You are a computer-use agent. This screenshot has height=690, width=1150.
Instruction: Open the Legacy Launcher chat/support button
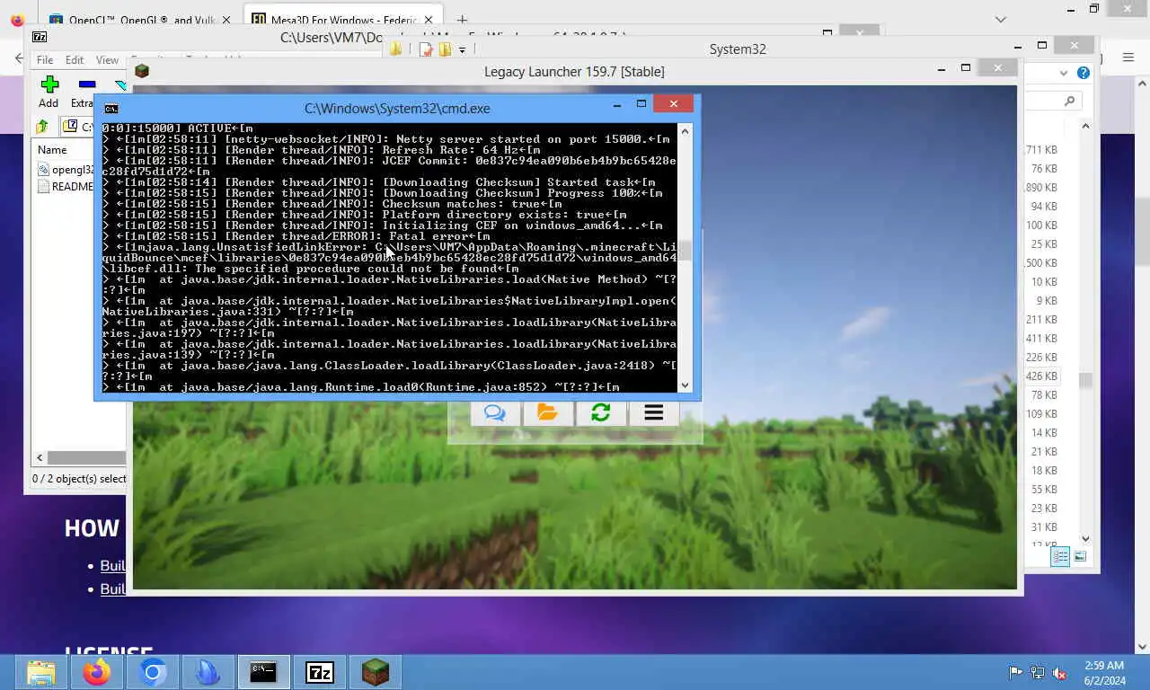coord(494,412)
